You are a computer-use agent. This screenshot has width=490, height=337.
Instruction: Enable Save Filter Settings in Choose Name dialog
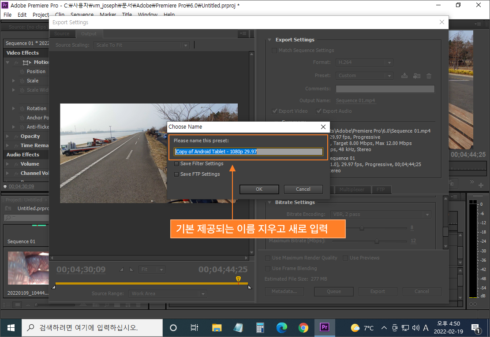click(x=176, y=163)
